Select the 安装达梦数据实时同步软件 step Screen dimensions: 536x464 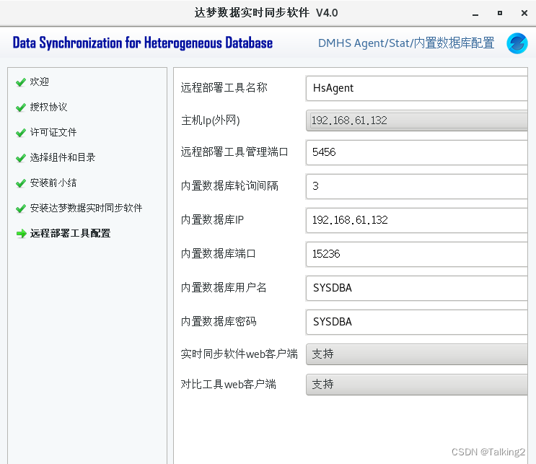(x=86, y=208)
